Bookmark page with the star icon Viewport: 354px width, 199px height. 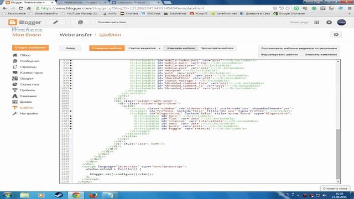[x=288, y=8]
